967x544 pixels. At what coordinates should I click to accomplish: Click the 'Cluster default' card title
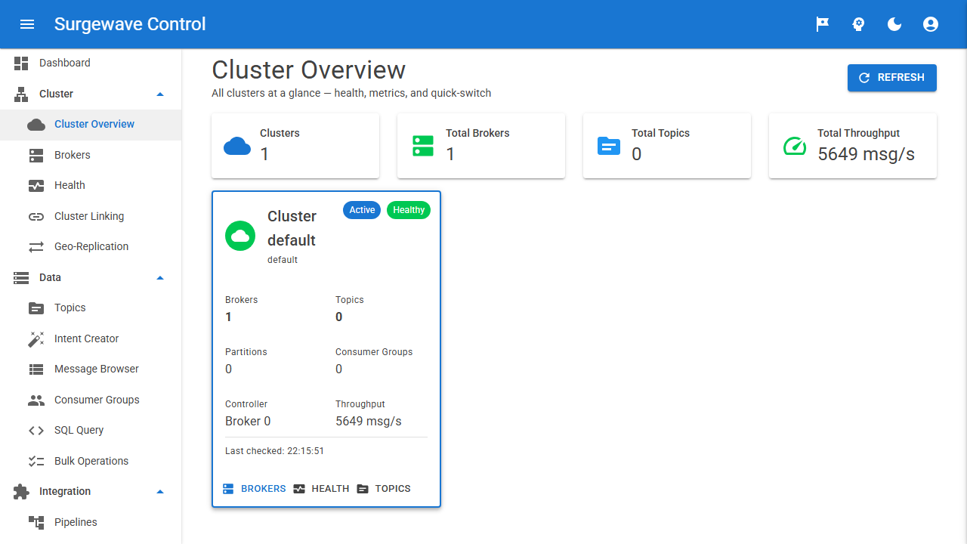click(x=292, y=228)
